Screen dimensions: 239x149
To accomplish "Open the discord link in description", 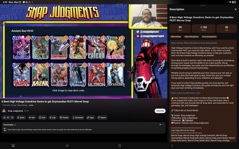I will 188,120.
